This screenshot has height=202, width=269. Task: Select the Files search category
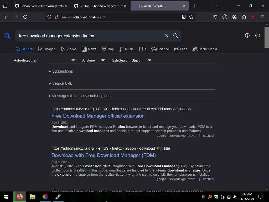(180, 49)
